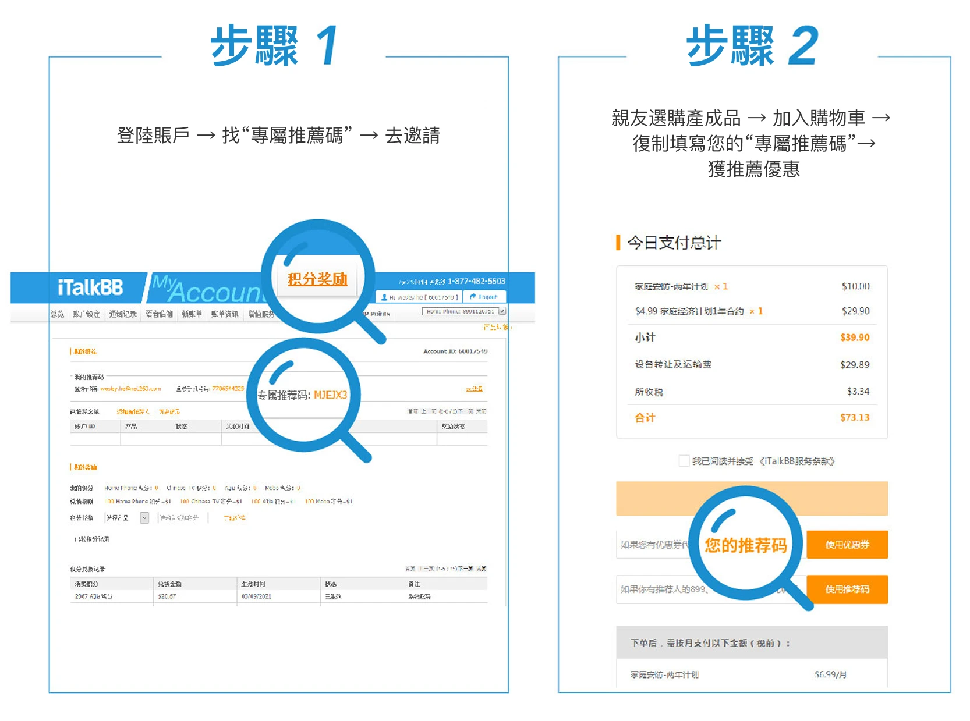The height and width of the screenshot is (721, 970).
Task: Click the points amount input field
Action: 182,518
